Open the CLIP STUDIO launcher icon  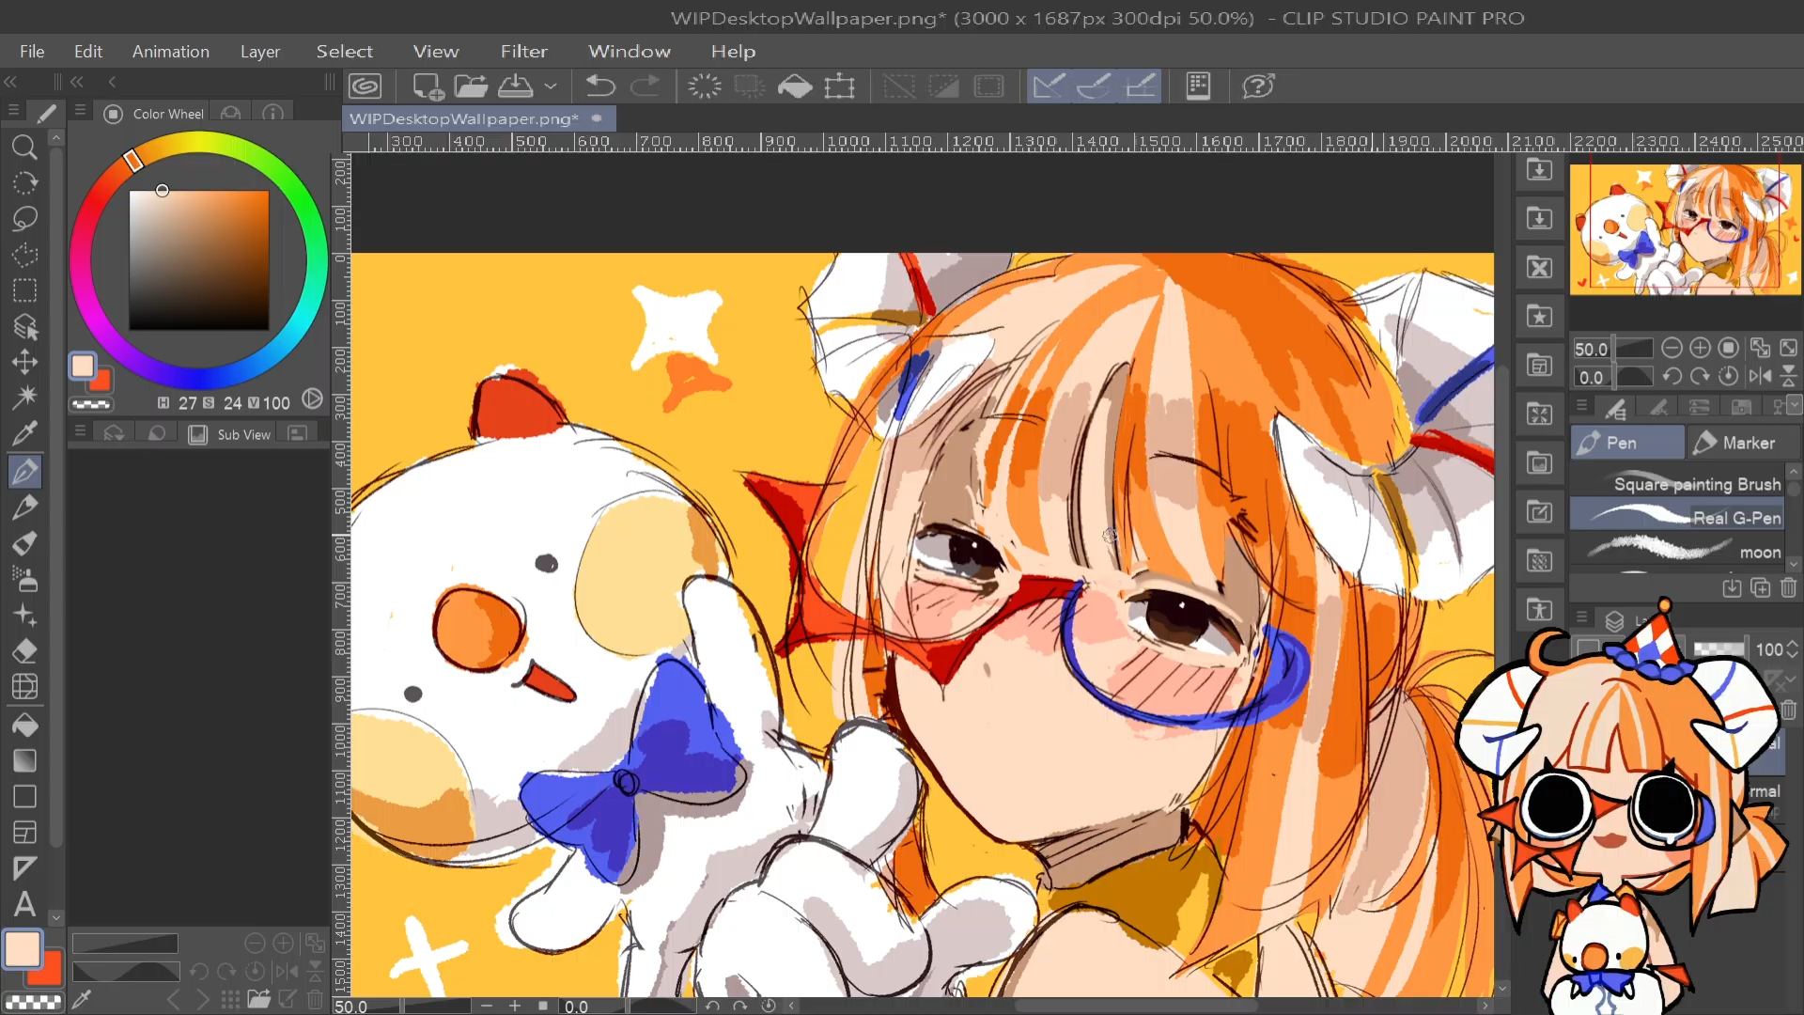365,86
